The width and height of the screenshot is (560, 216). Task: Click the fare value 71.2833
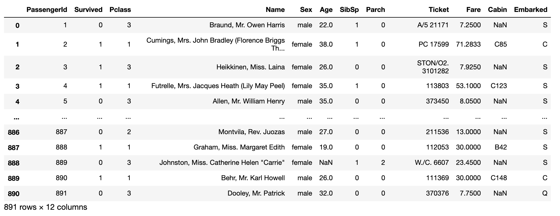point(468,44)
